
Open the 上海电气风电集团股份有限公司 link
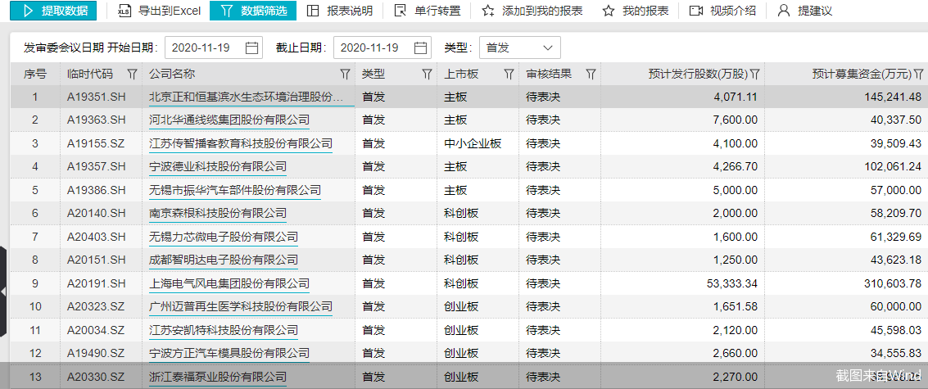229,283
